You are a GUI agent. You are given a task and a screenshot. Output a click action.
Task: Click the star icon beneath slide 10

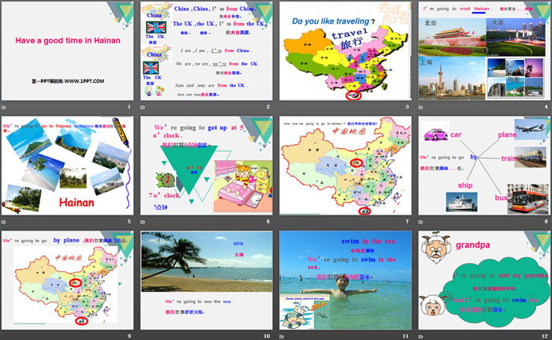(x=144, y=334)
